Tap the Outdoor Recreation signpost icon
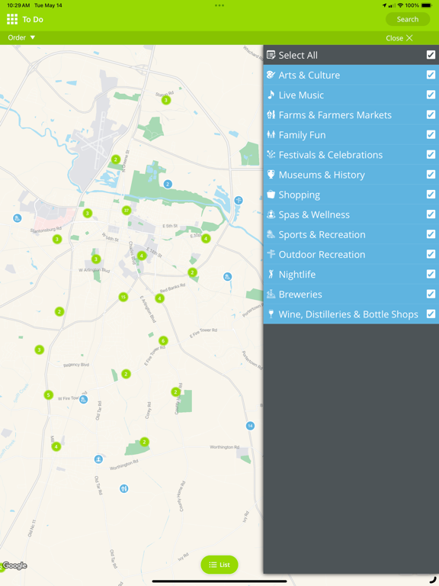This screenshot has width=439, height=586. click(x=271, y=254)
